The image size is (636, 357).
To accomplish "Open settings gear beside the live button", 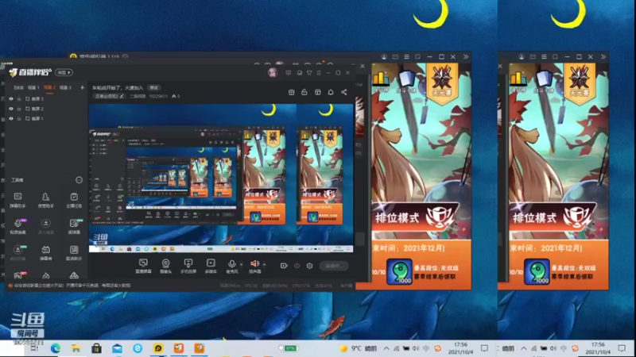I will [309, 266].
